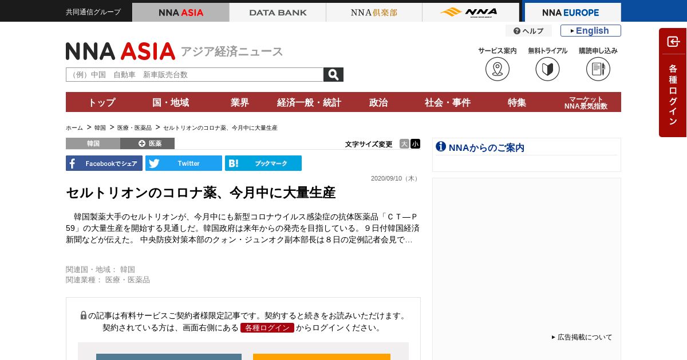Open the NNA倶楽部 tab

[x=374, y=12]
